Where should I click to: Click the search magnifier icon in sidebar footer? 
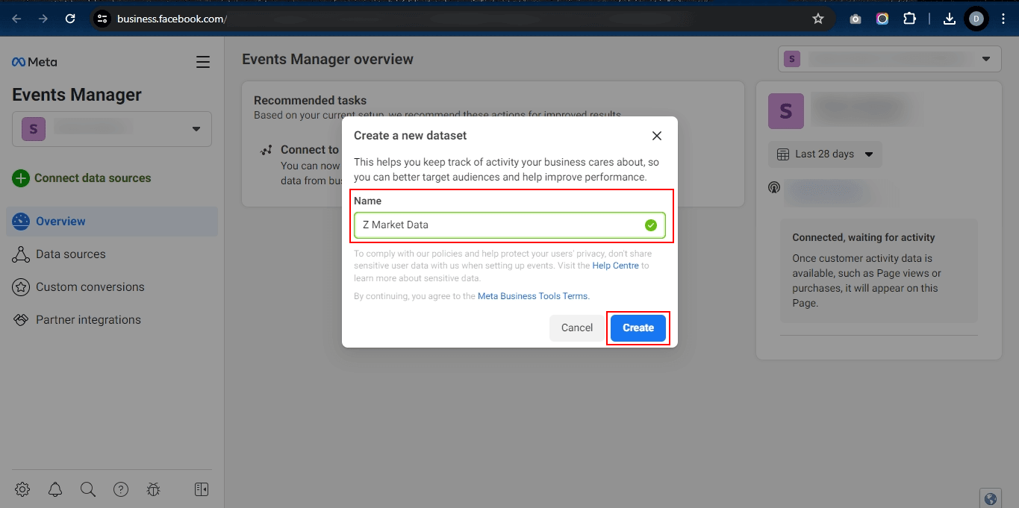pyautogui.click(x=88, y=489)
